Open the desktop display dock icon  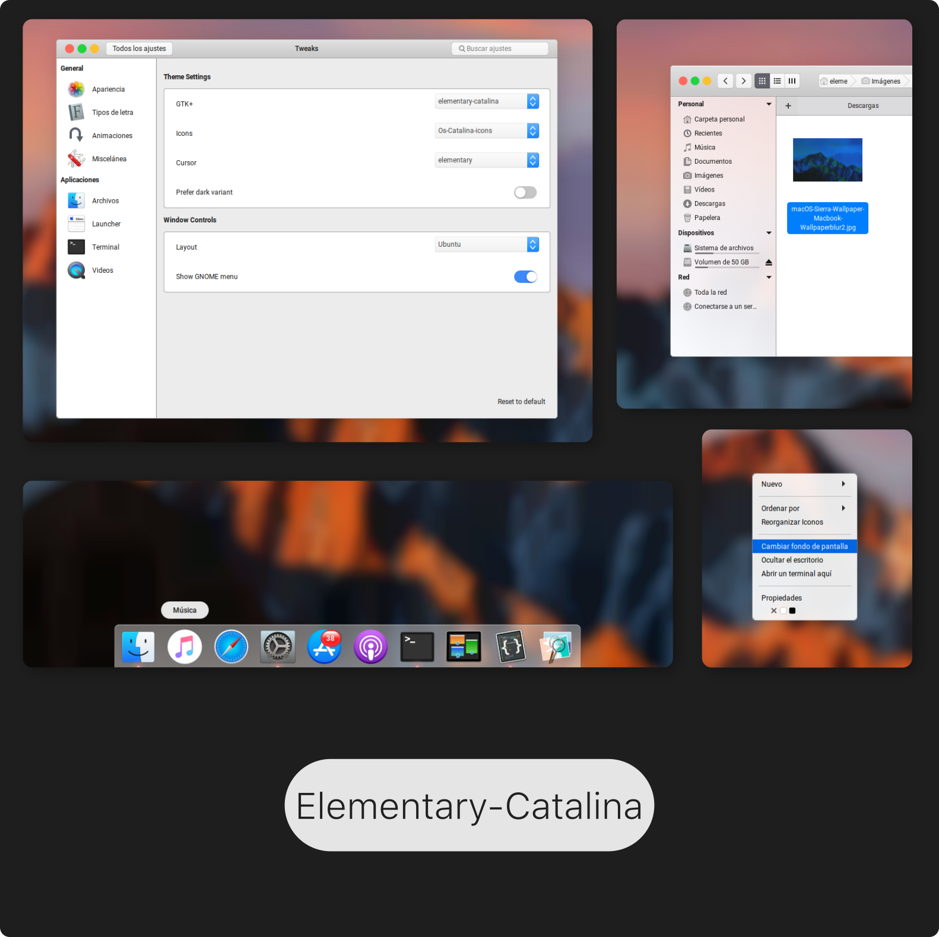click(x=464, y=646)
